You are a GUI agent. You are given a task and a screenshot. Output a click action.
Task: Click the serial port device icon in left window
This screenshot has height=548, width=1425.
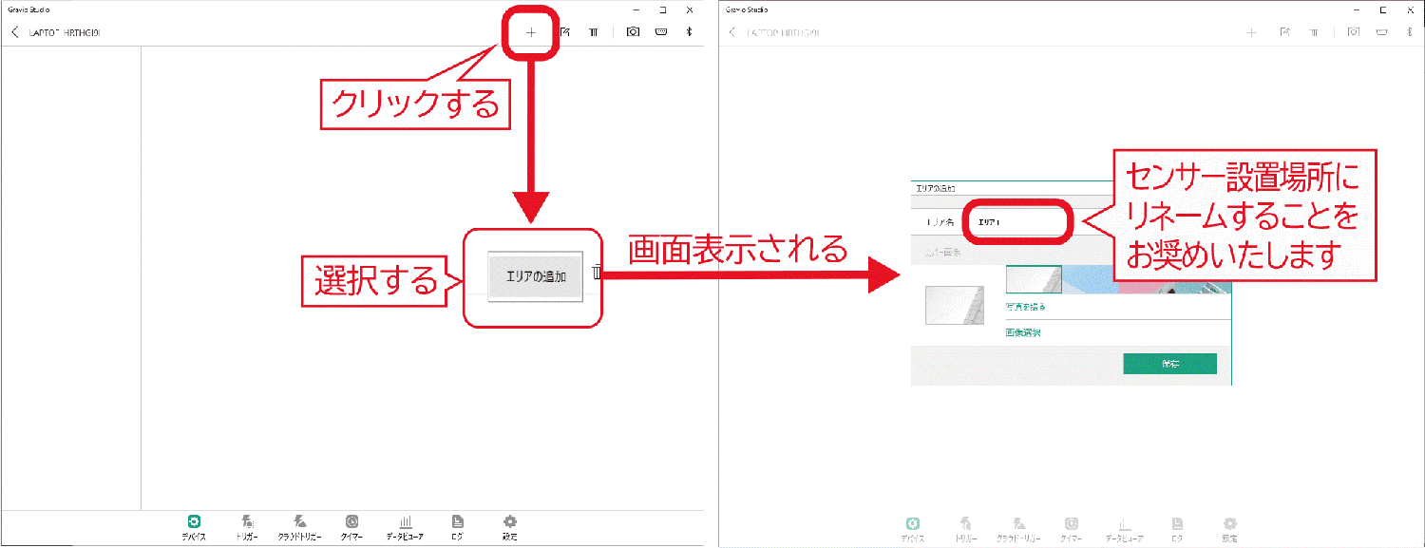tap(661, 32)
